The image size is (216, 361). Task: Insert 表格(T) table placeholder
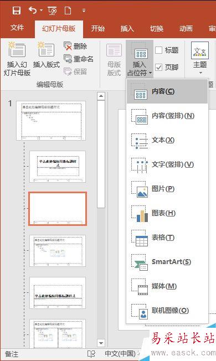pos(167,238)
